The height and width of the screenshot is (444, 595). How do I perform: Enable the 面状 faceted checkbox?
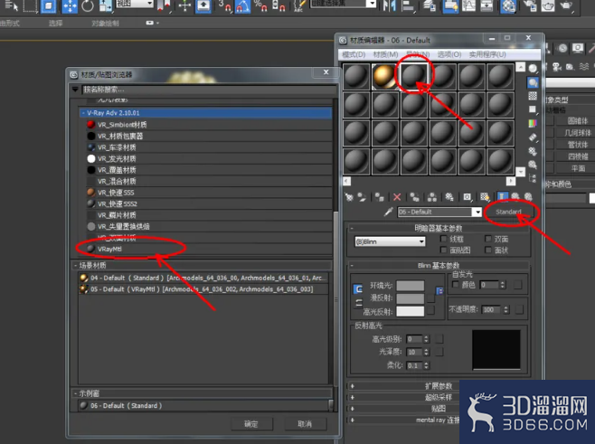tap(488, 250)
